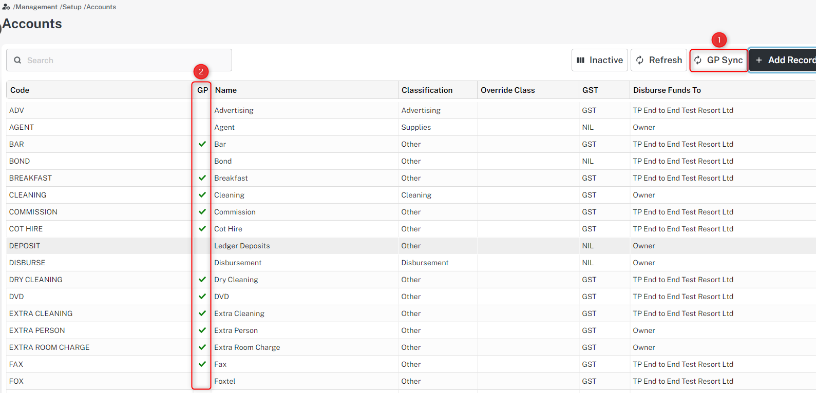Click GST value for FAX row

coord(589,364)
